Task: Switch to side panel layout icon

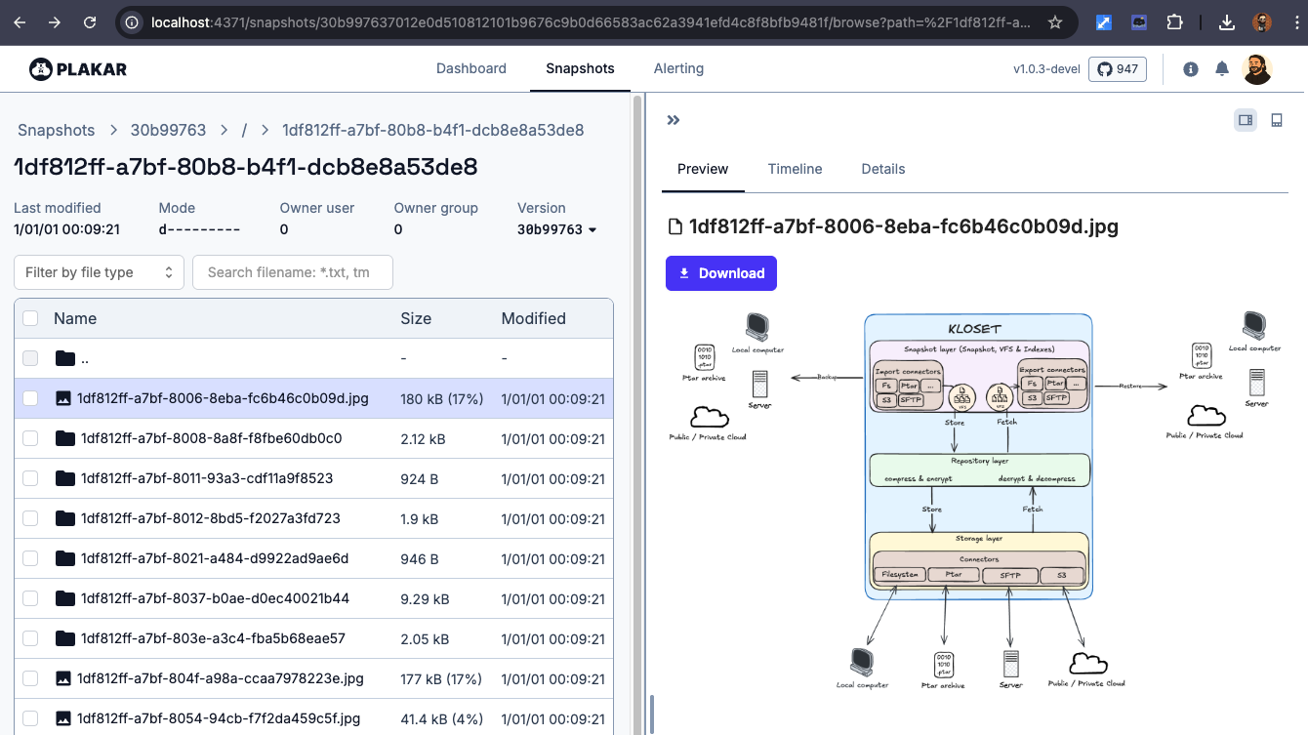Action: [1245, 120]
